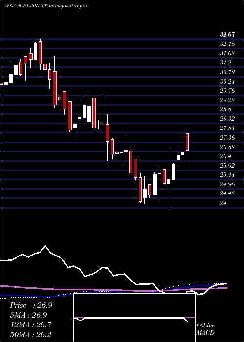Select the tallest white candle at the chart peak
The height and width of the screenshot is (342, 244).
click(x=36, y=51)
